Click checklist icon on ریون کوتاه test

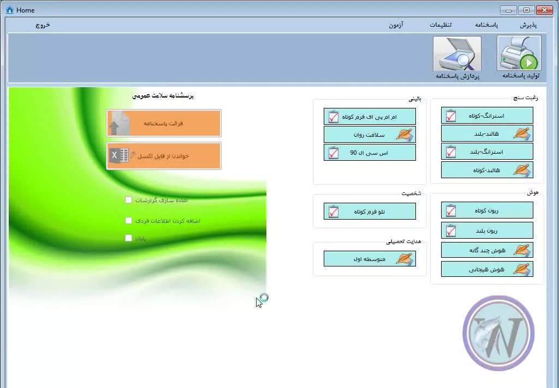point(451,210)
